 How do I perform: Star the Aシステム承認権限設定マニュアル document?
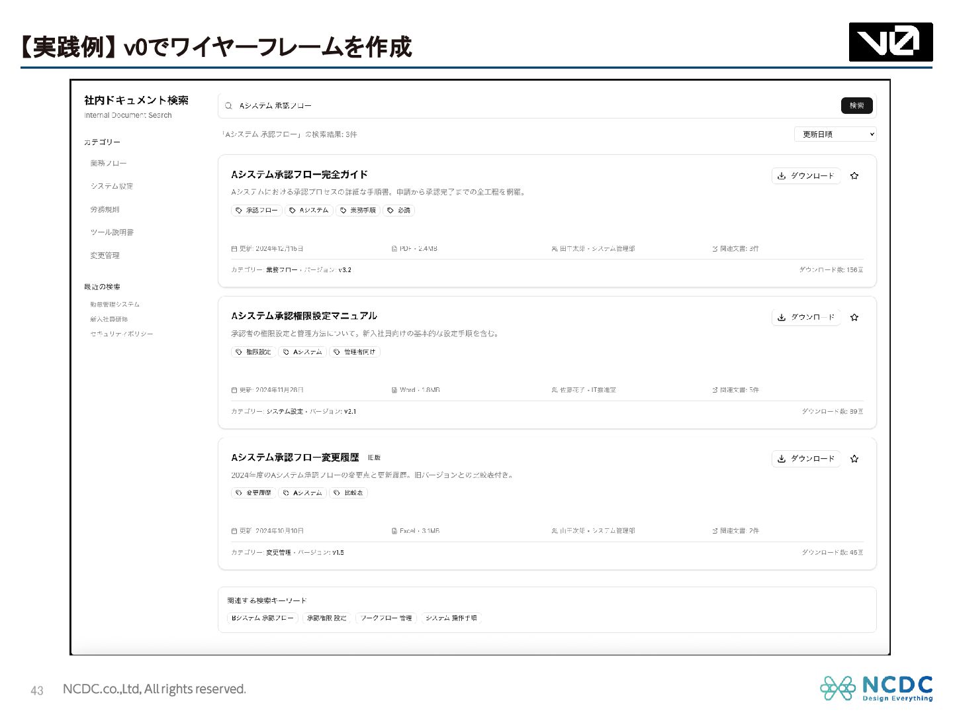click(854, 318)
